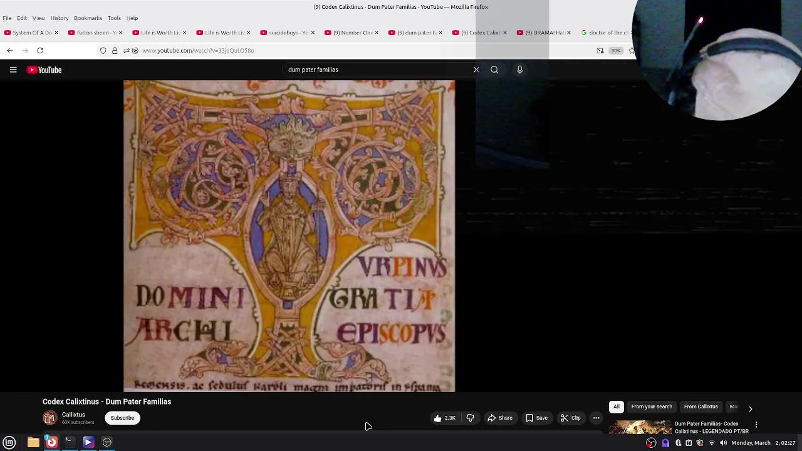The image size is (802, 451).
Task: Create a Clip of the video
Action: 570,418
